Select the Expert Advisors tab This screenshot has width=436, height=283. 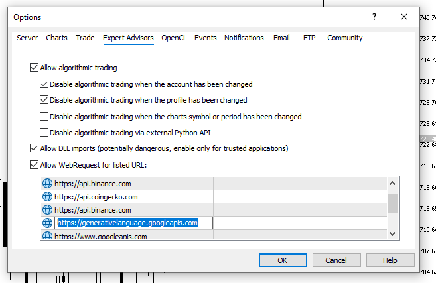tap(128, 38)
